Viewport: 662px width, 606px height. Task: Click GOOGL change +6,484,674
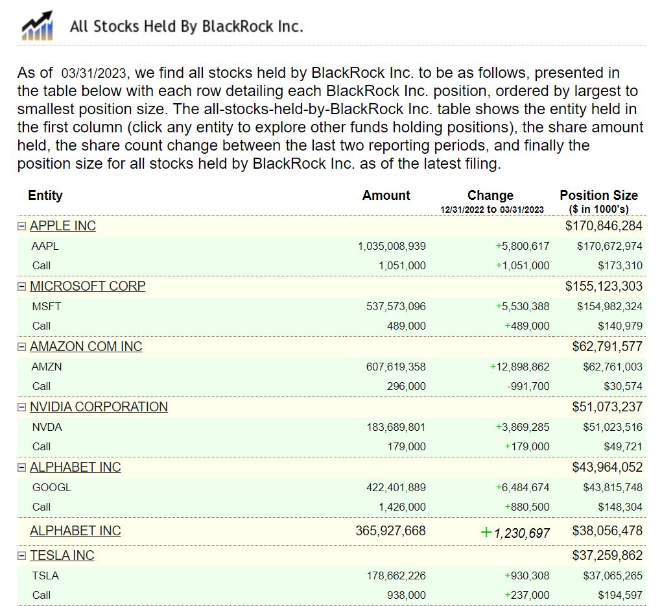point(523,488)
